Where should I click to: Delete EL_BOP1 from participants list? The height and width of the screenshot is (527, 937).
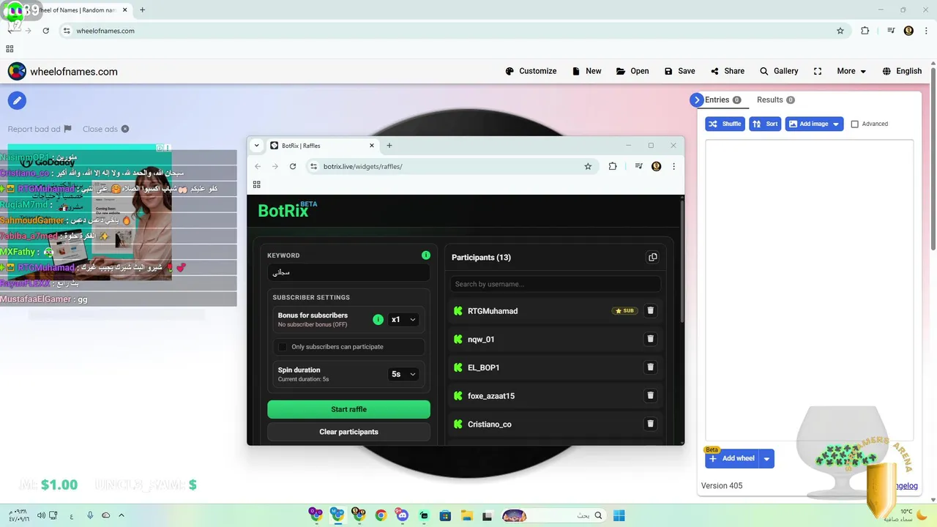click(x=650, y=367)
